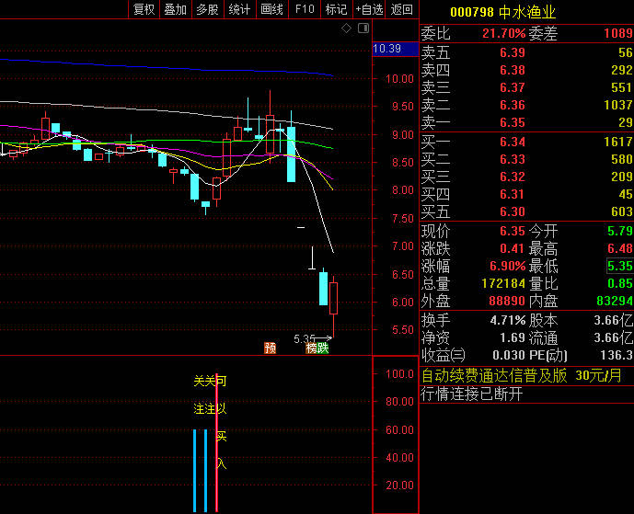Screen dimensions: 634x514
Task: Toggle the panel layout icon beside diamond
Action: pyautogui.click(x=363, y=29)
